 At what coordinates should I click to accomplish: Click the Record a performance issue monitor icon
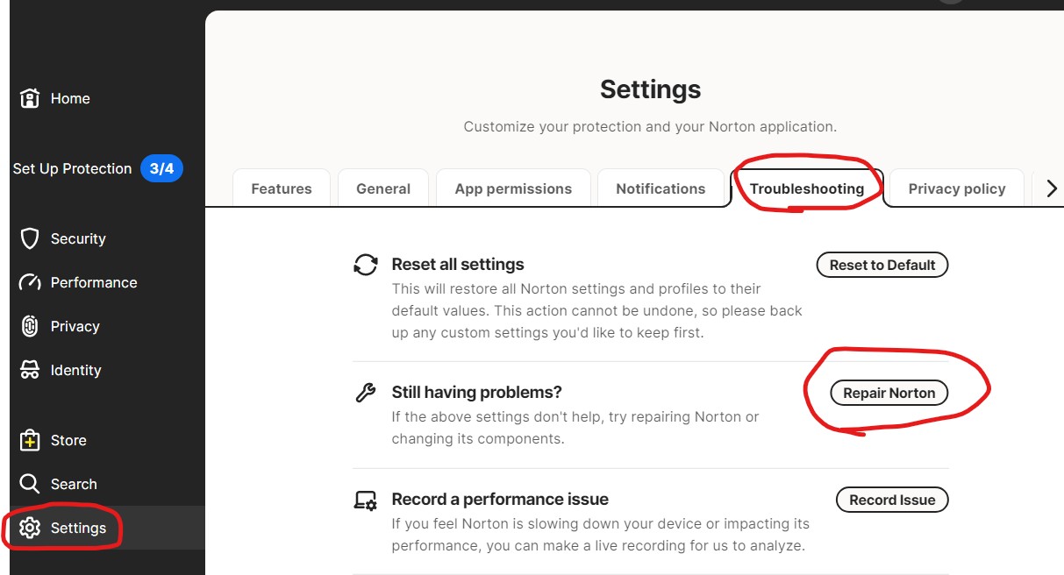366,500
